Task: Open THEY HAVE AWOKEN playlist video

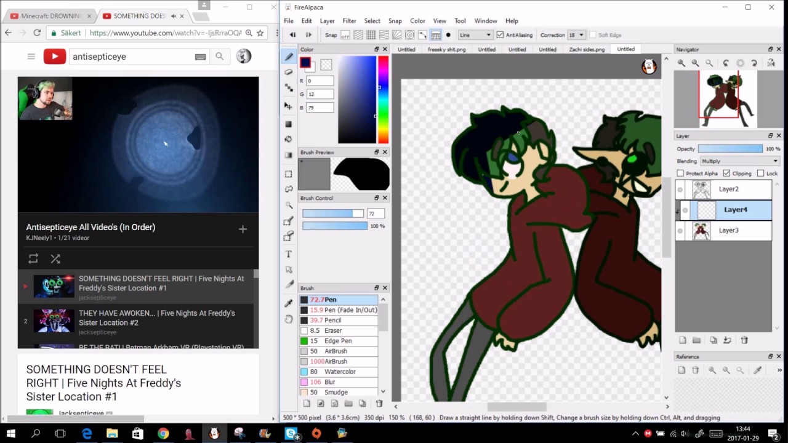Action: (135, 321)
